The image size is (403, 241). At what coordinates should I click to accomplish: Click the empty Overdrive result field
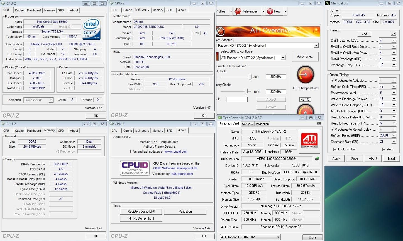click(x=237, y=100)
